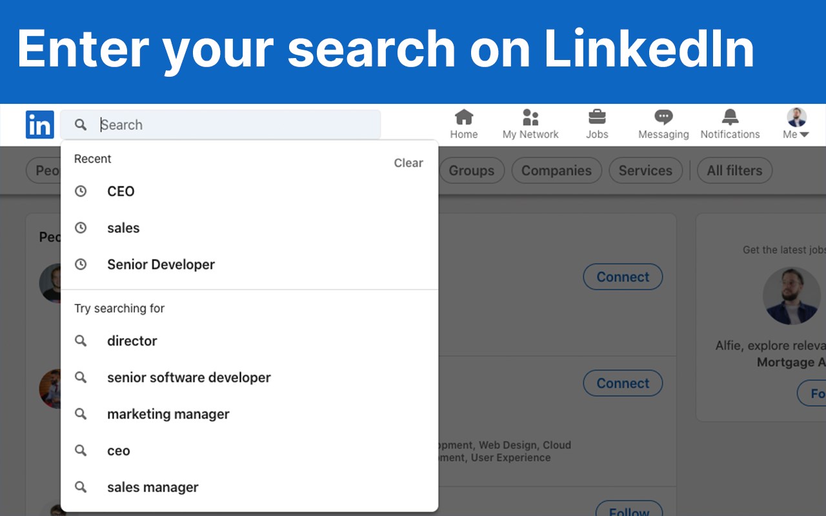This screenshot has height=516, width=826.
Task: Open the Home feed icon
Action: tap(464, 117)
